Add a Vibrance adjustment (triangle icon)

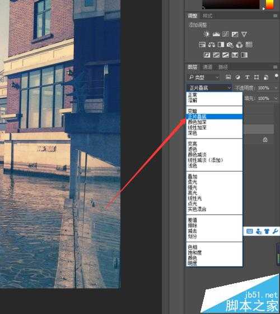(244, 34)
